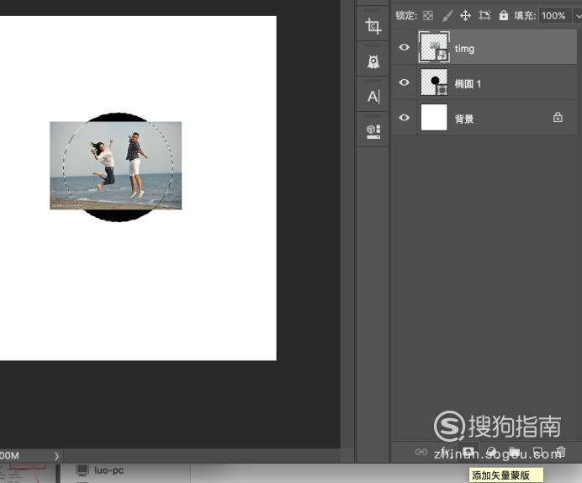Open the status bar arrow menu
This screenshot has height=483, width=582.
pyautogui.click(x=56, y=456)
